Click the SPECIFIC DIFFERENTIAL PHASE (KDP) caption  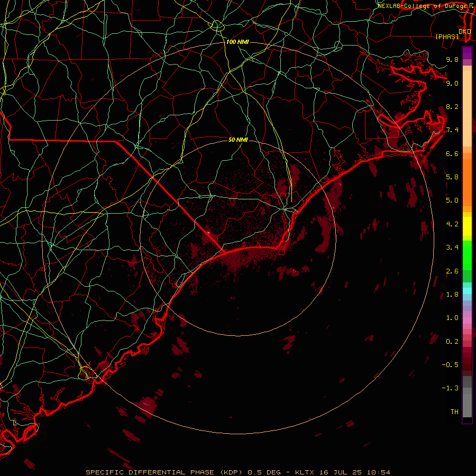(164, 472)
